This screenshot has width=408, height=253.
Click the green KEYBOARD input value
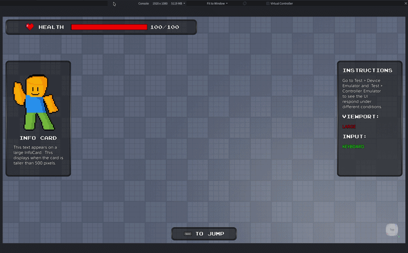(x=353, y=147)
